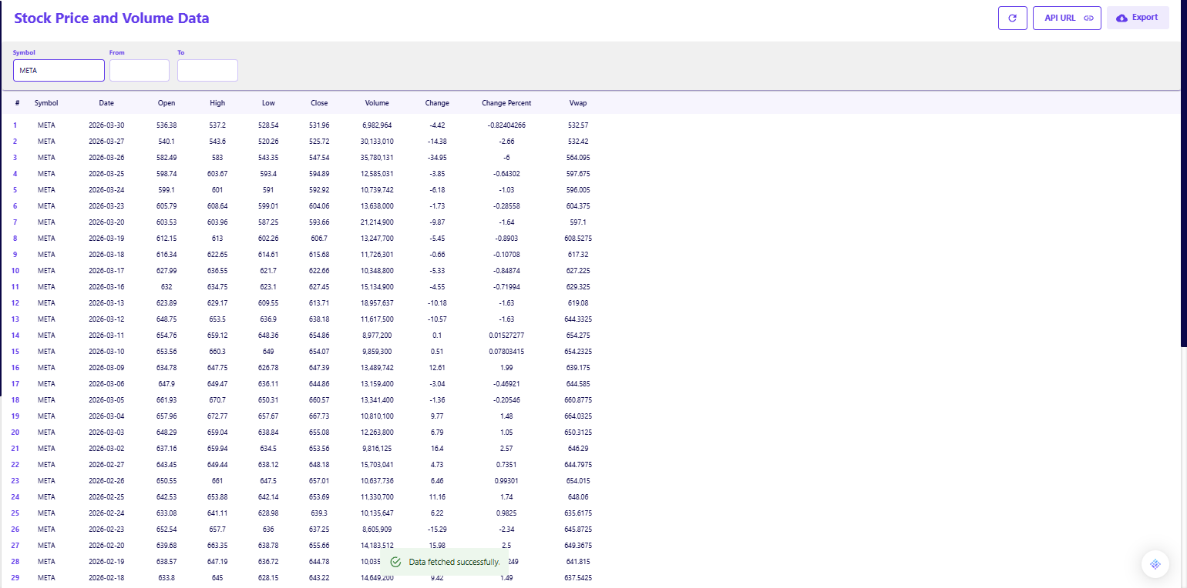
Task: Click the change value 11.16
Action: (x=437, y=496)
